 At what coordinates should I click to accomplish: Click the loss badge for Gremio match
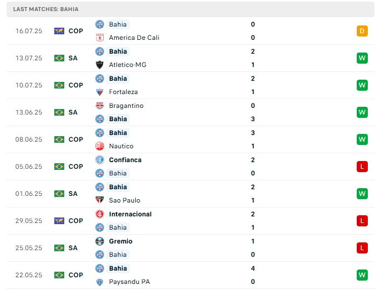[x=362, y=248]
